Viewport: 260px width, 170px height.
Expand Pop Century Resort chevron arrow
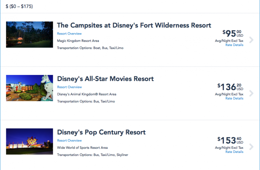pos(251,147)
